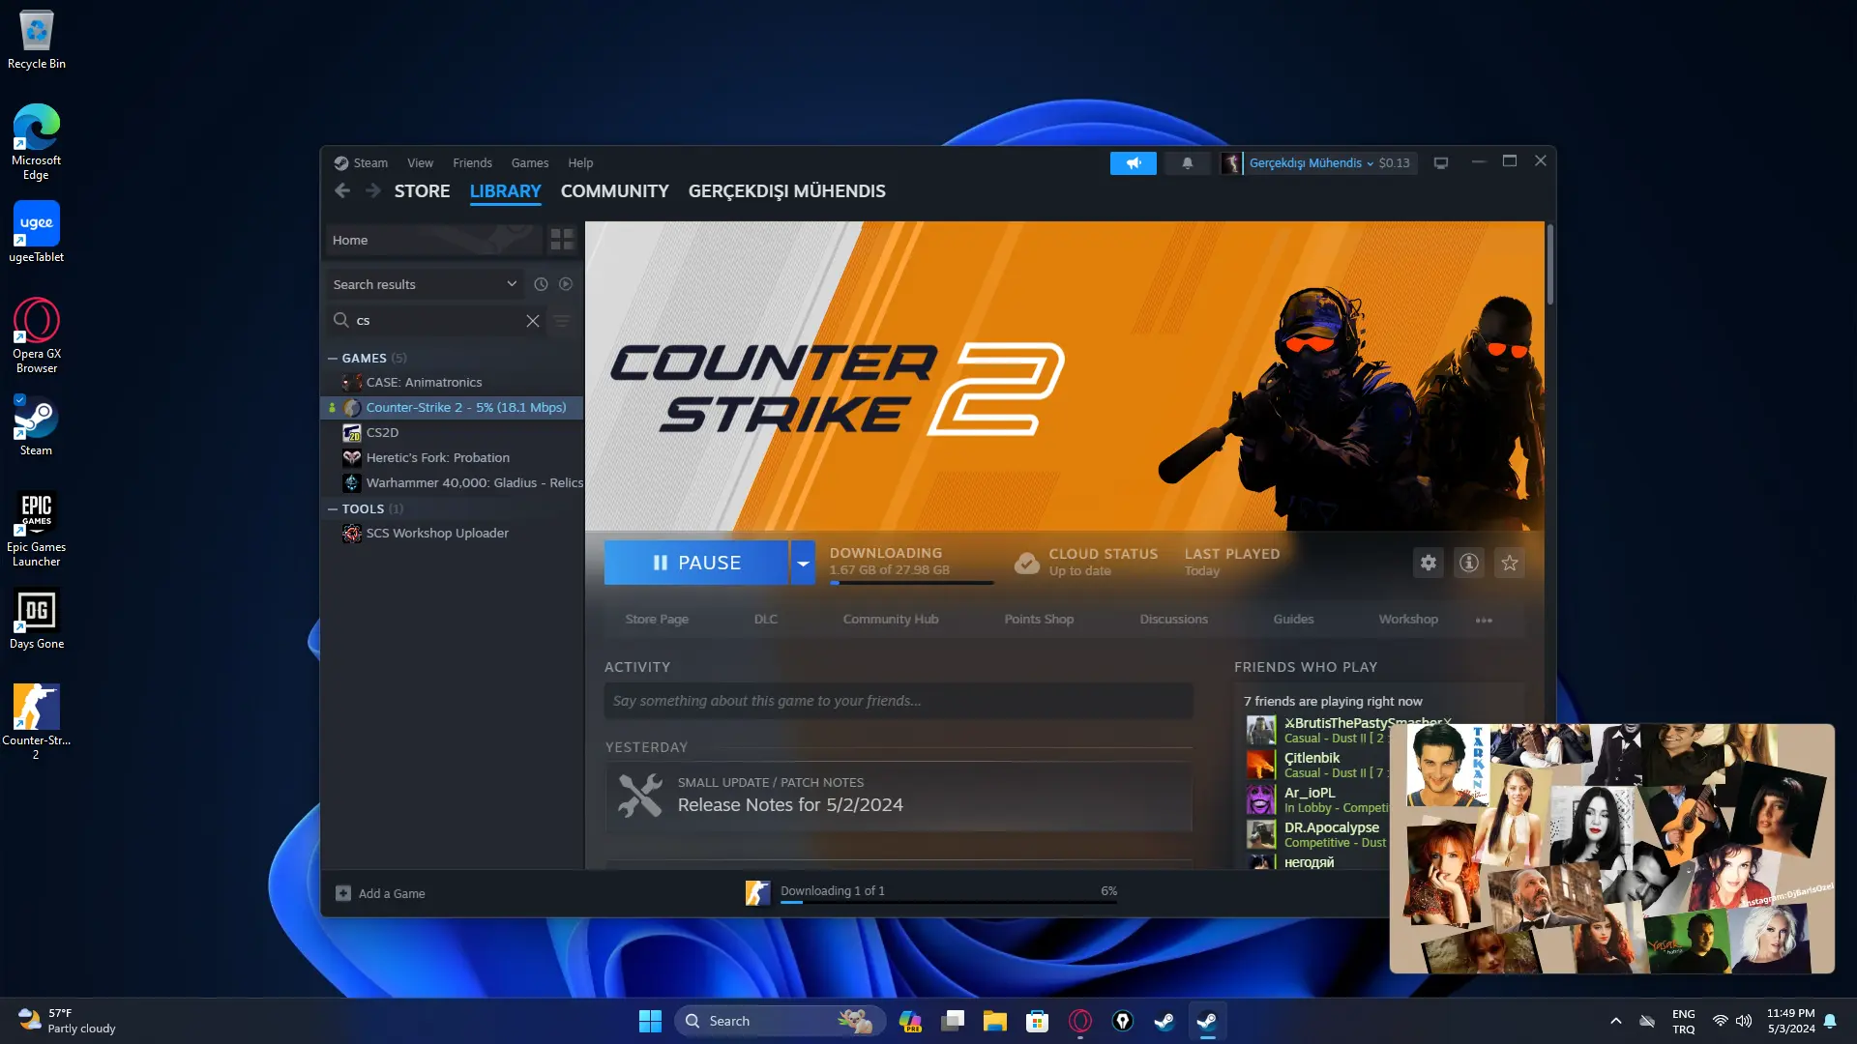Open the Windows Start menu

click(x=650, y=1021)
